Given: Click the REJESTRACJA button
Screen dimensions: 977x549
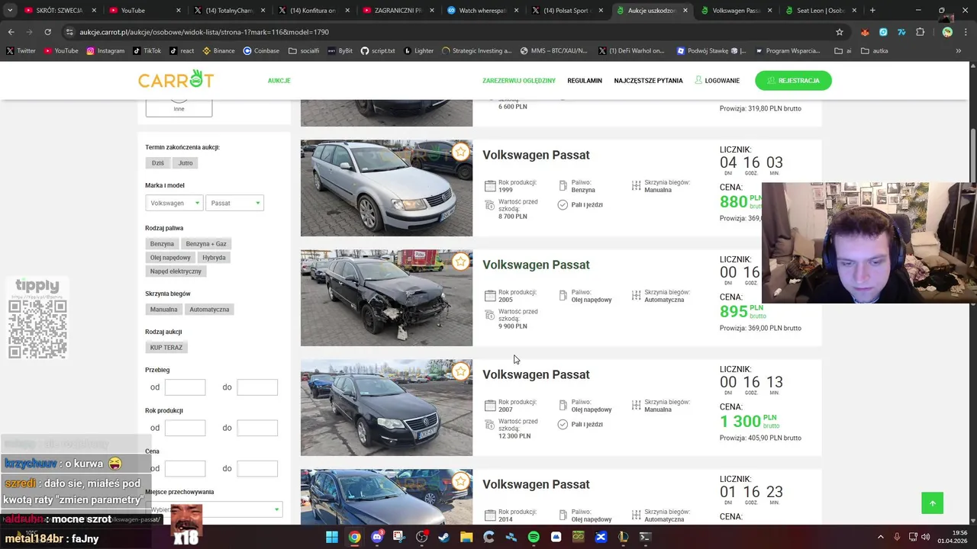Looking at the screenshot, I should tap(793, 80).
